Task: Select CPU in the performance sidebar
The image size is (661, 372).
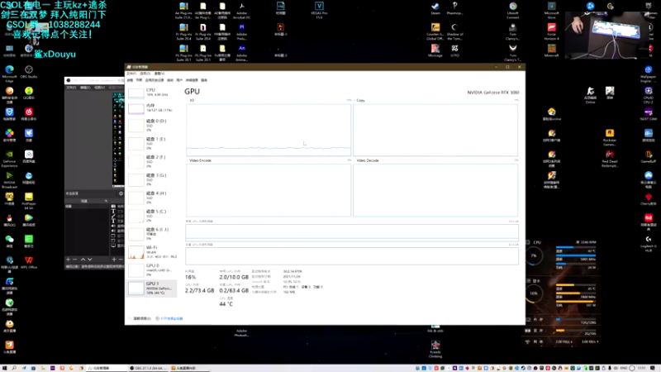Action: [152, 93]
